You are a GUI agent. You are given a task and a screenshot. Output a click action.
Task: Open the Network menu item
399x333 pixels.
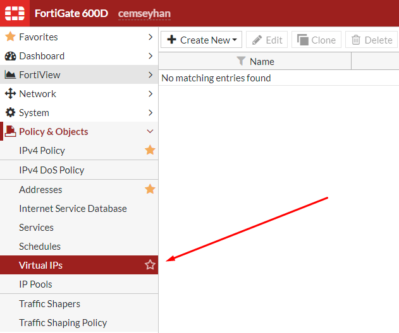point(79,93)
